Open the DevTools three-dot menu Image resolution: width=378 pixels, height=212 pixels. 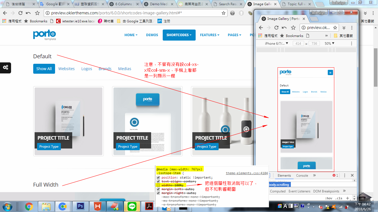[x=344, y=175]
